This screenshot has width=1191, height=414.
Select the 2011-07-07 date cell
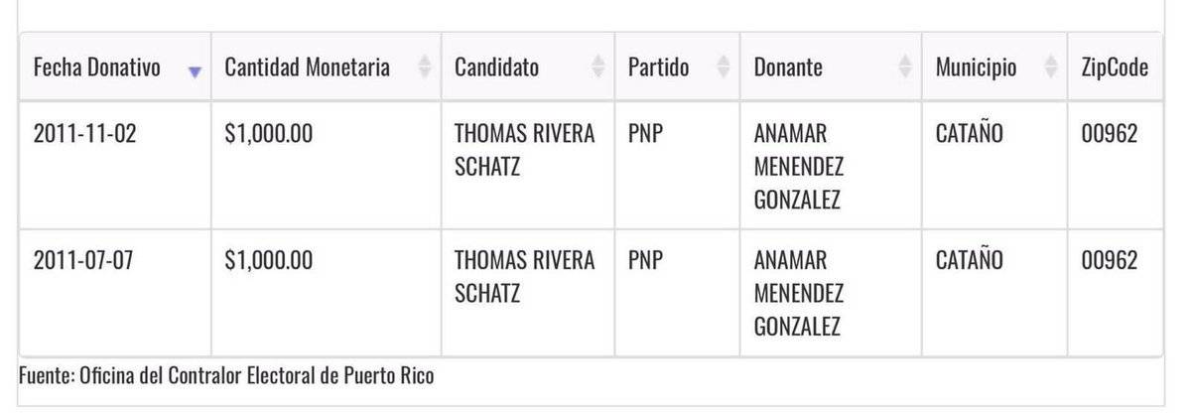(x=84, y=261)
